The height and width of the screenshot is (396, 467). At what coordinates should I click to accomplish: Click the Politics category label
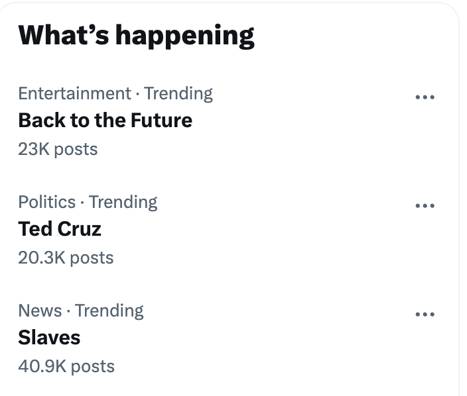[46, 202]
